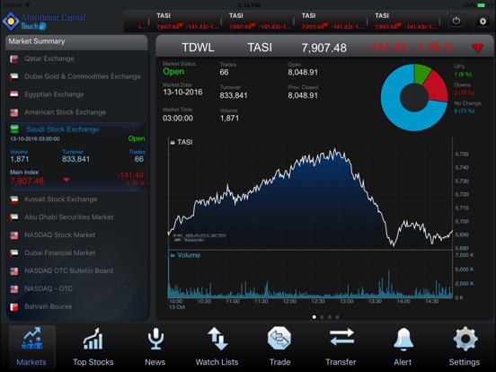
Task: Select Qatar Exchange flag icon
Action: coord(13,58)
